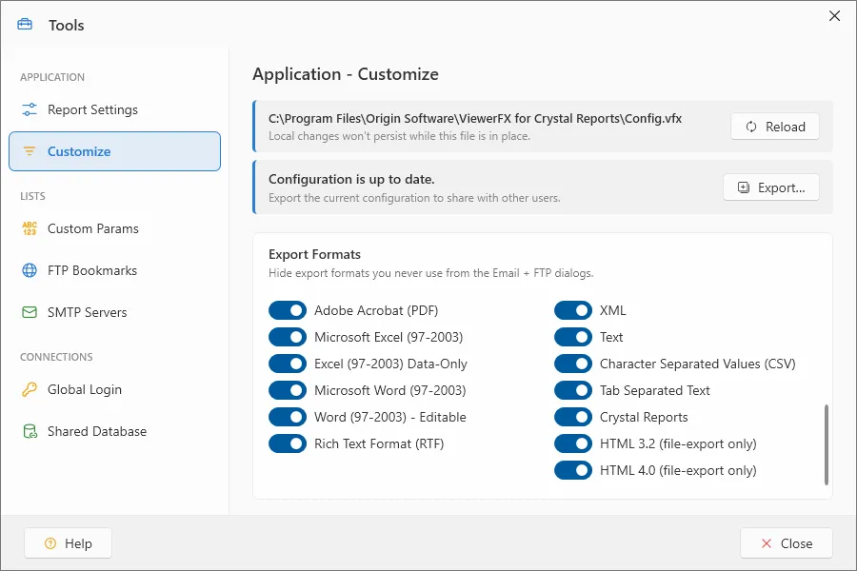Click the 'Local changes won't persist' note
The image size is (857, 571).
tap(399, 136)
